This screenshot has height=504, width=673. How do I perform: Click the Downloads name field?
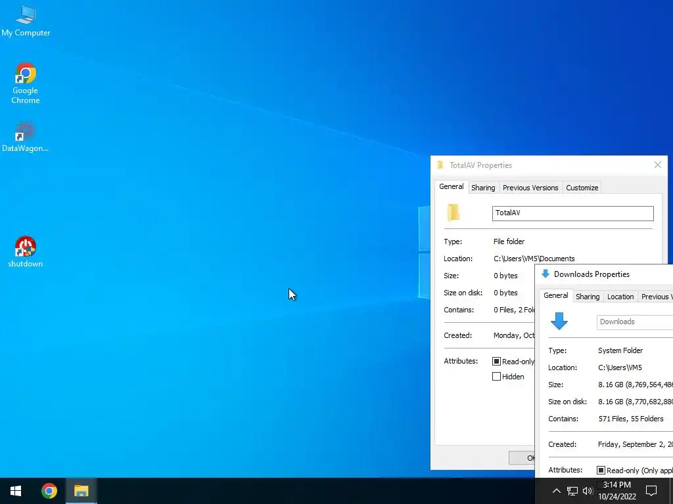pyautogui.click(x=635, y=322)
